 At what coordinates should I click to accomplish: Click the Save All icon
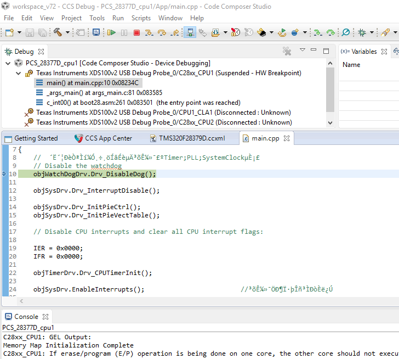42,32
